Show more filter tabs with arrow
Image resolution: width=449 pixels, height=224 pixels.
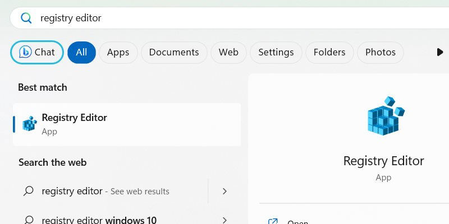[440, 52]
